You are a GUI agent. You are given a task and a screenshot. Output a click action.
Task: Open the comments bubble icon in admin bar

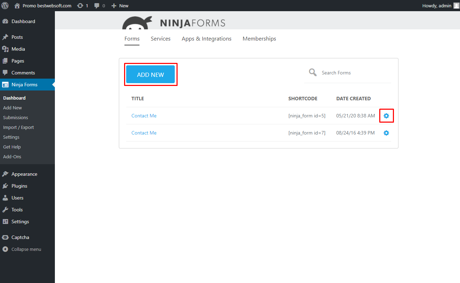tap(97, 6)
